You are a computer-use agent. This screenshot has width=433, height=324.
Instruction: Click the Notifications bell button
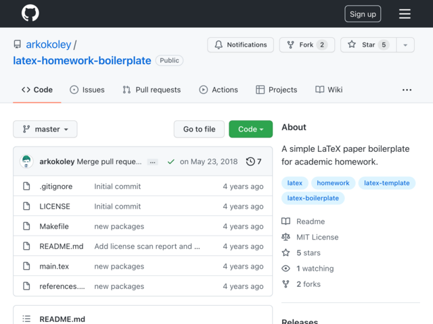coord(240,45)
